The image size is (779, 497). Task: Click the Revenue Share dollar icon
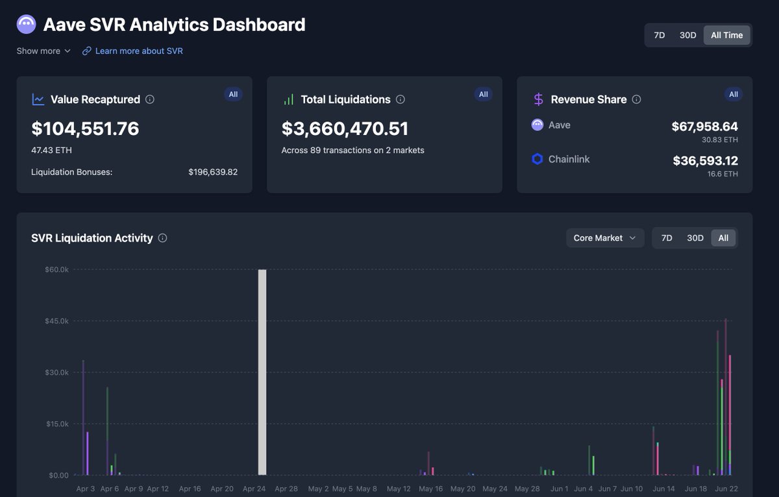point(538,99)
